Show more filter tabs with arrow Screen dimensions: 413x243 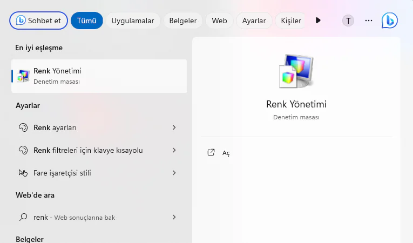pos(318,21)
